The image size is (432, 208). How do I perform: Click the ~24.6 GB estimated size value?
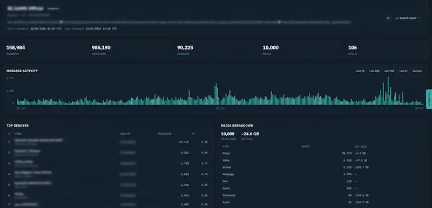pos(250,134)
